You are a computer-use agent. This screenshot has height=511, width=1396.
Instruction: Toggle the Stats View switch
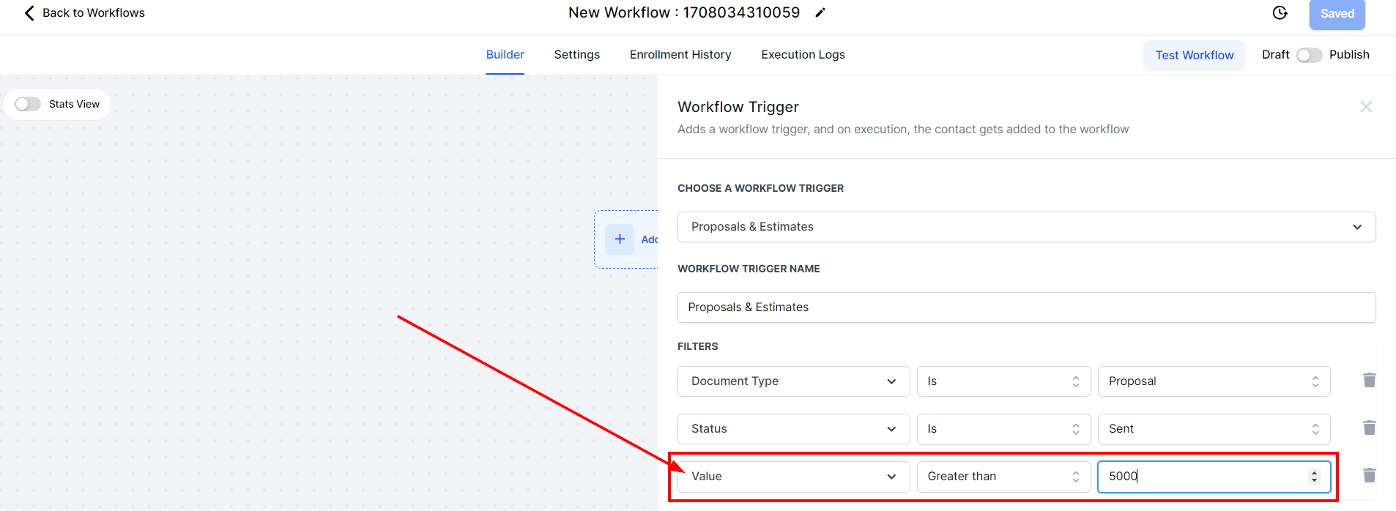28,104
